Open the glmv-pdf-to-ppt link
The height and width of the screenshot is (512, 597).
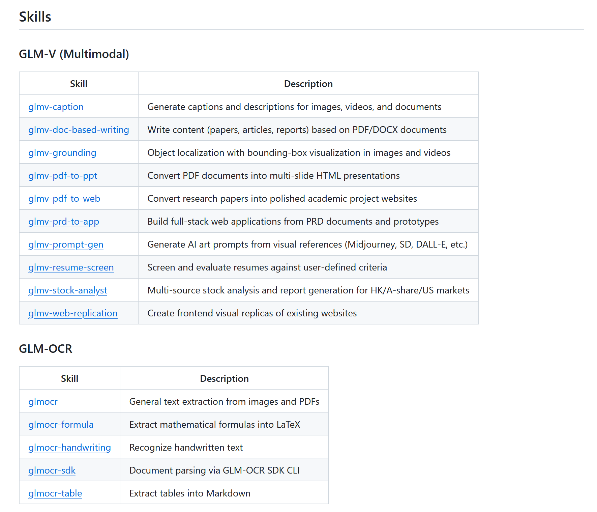click(63, 176)
